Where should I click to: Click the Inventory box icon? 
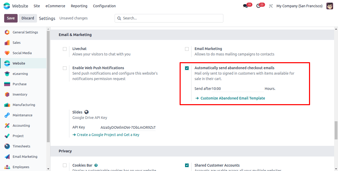[x=7, y=95]
